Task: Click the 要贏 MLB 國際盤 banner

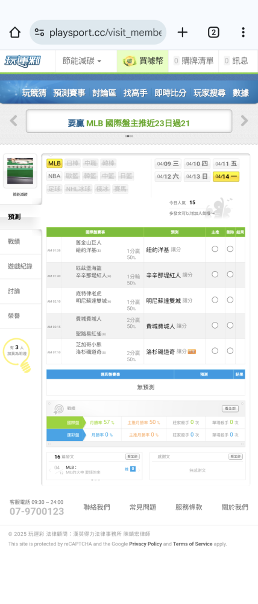Action: tap(129, 121)
